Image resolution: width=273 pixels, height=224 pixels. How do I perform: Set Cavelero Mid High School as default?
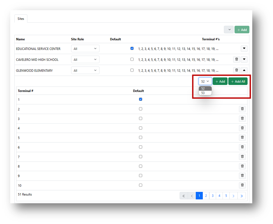pyautogui.click(x=132, y=60)
